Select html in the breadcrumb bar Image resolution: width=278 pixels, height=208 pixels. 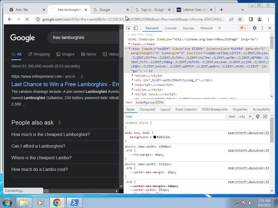[129, 102]
